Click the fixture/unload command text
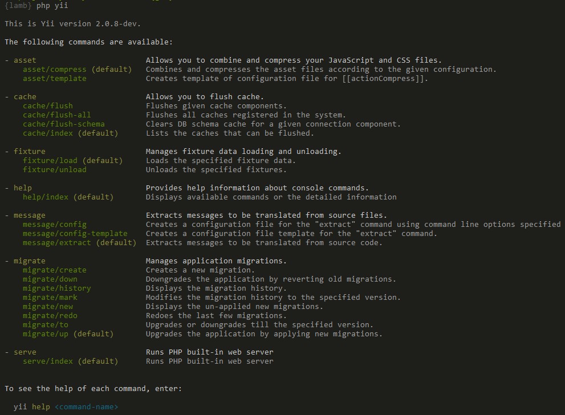 [x=54, y=170]
